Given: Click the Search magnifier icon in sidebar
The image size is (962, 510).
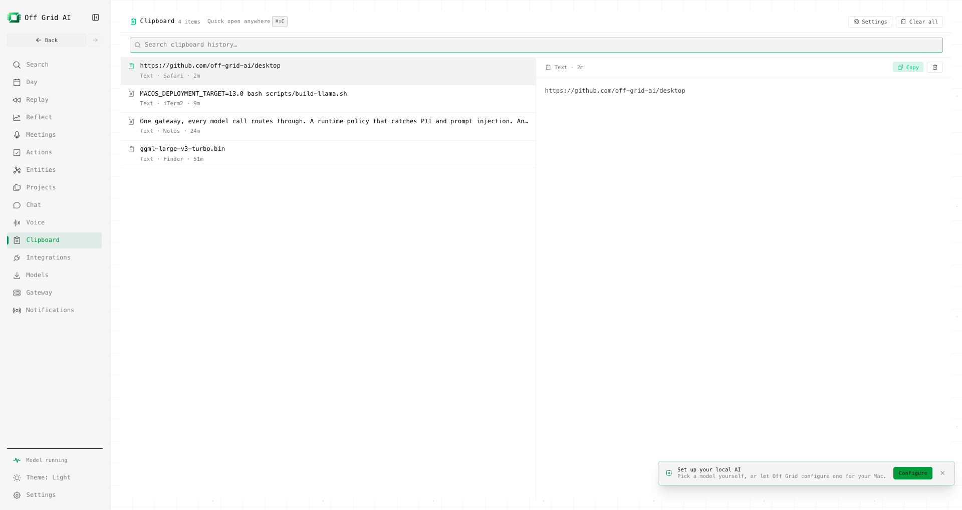Looking at the screenshot, I should (x=17, y=65).
